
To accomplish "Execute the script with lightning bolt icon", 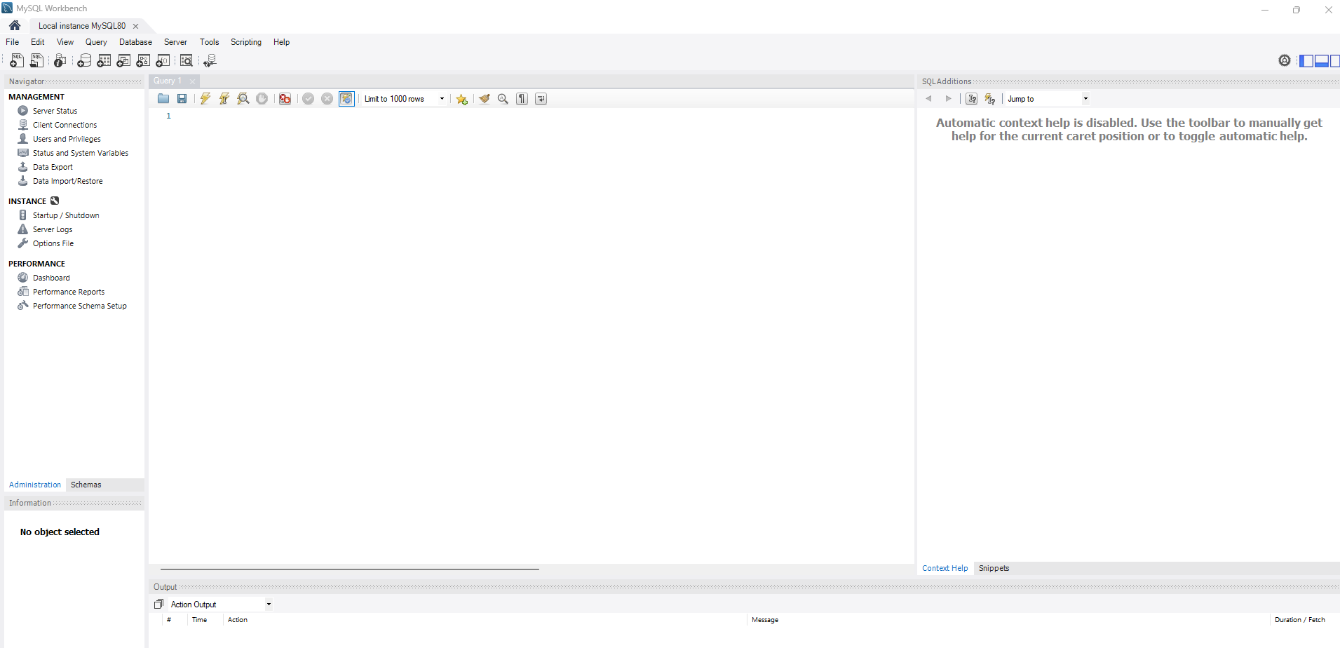I will coord(205,99).
